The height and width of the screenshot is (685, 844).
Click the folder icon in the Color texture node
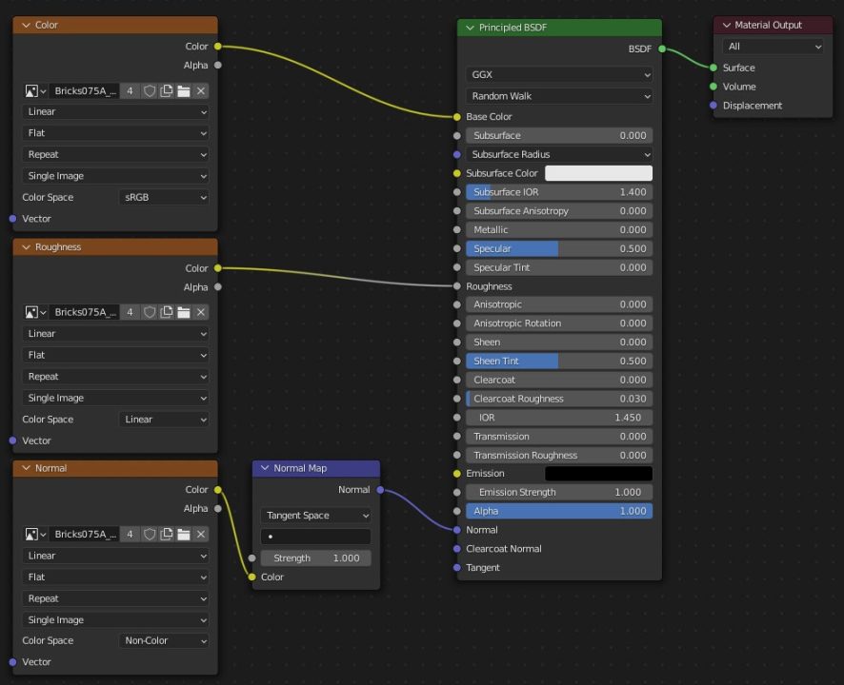coord(184,90)
